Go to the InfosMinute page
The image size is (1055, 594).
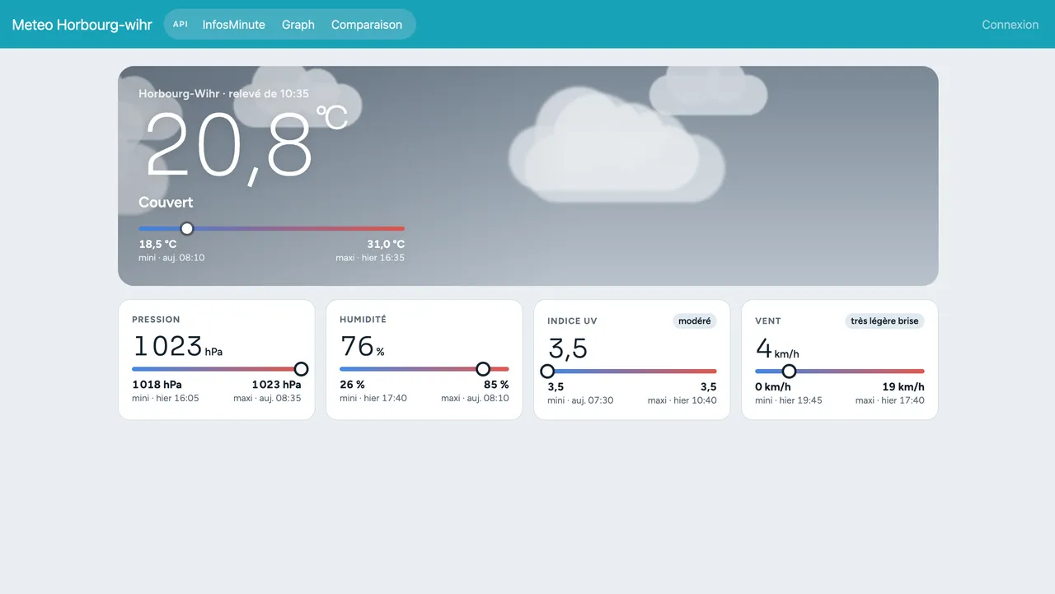click(234, 25)
